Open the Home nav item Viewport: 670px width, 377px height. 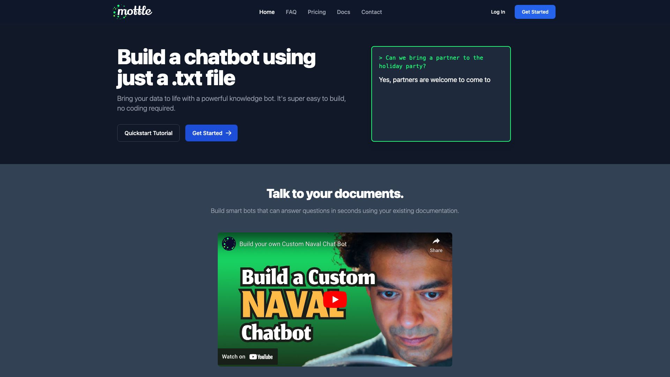point(267,12)
